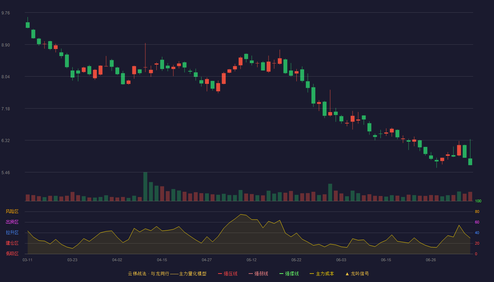
Task: Click the 7.18 price axis label
Action: coord(6,109)
